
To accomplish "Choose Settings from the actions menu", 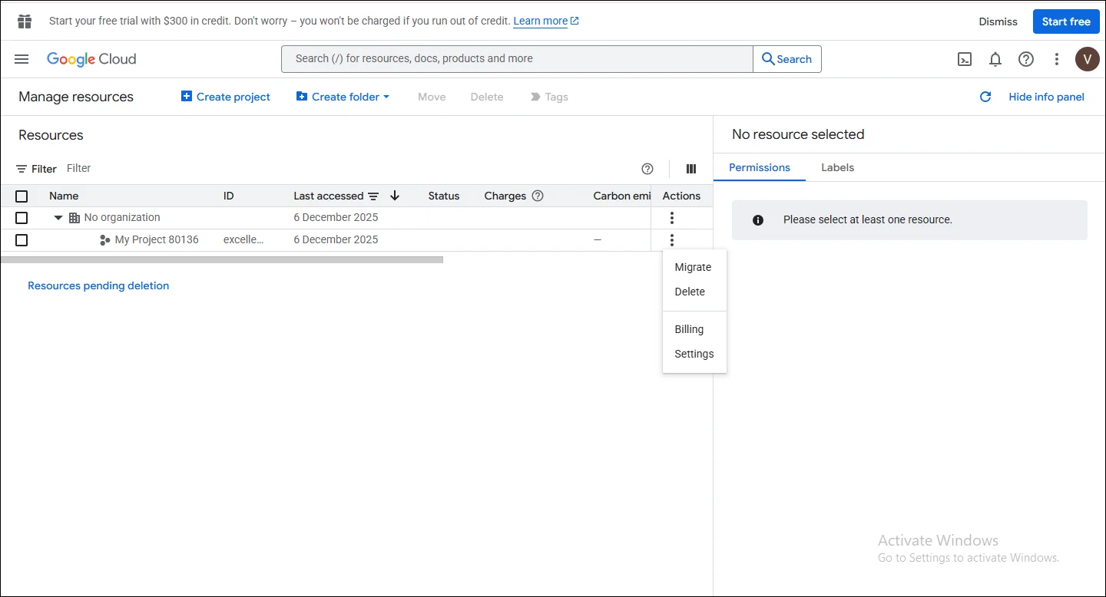I will click(694, 354).
